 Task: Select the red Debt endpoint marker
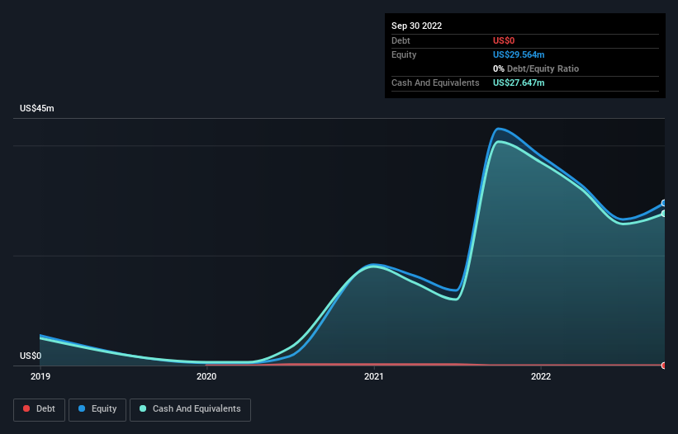click(664, 366)
